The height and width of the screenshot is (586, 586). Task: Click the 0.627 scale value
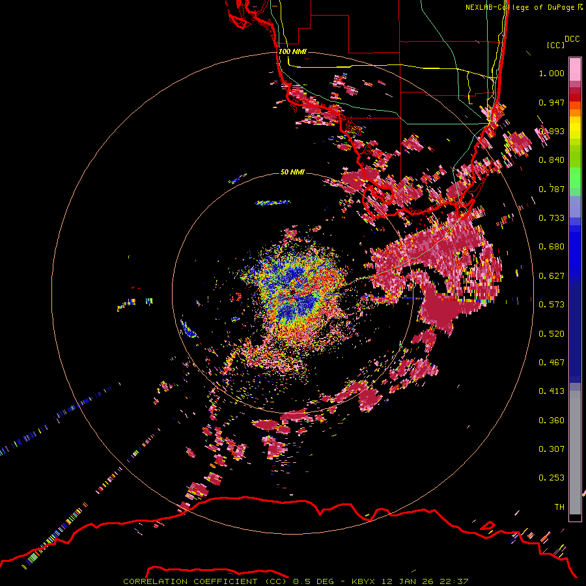(x=551, y=276)
